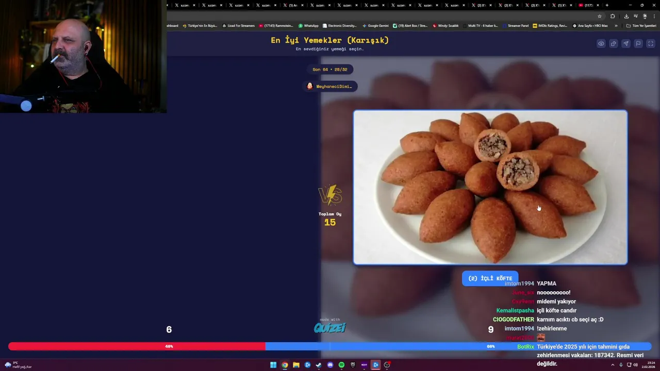Image resolution: width=660 pixels, height=371 pixels.
Task: Open the clock showing 23:24
Action: pos(649,365)
